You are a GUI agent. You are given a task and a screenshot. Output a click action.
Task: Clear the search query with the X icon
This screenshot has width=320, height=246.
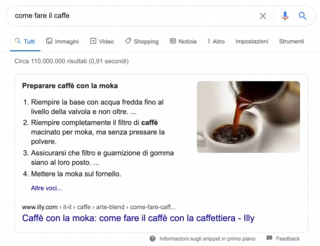point(263,16)
